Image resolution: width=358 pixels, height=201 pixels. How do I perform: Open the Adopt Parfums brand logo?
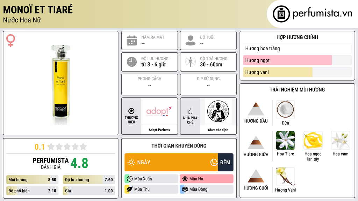(x=159, y=111)
